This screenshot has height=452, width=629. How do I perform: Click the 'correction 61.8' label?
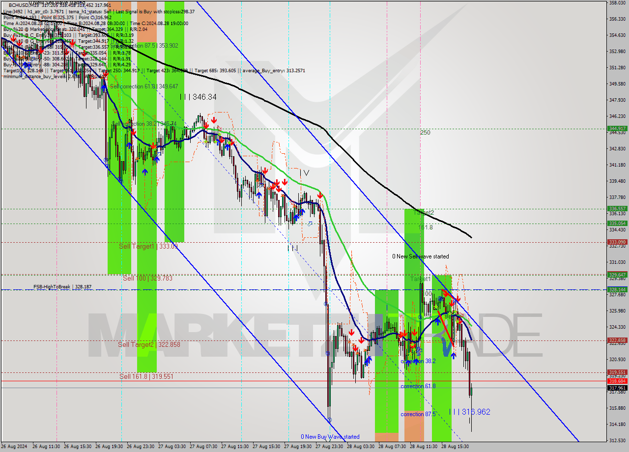pyautogui.click(x=418, y=386)
